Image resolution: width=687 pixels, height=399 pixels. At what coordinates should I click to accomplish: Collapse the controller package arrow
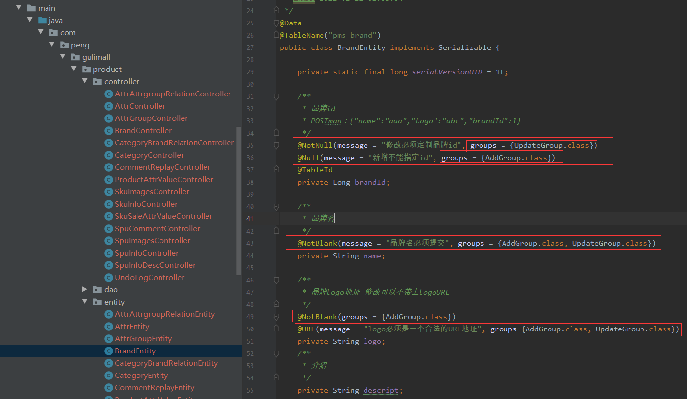[85, 81]
